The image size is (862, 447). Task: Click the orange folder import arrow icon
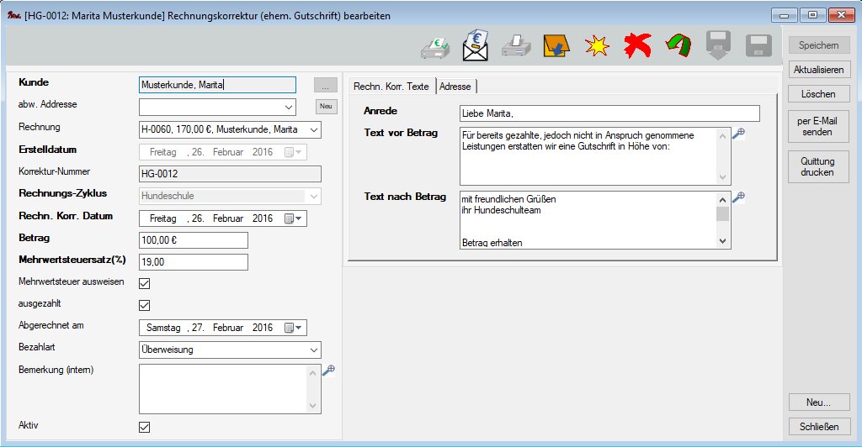[x=556, y=47]
